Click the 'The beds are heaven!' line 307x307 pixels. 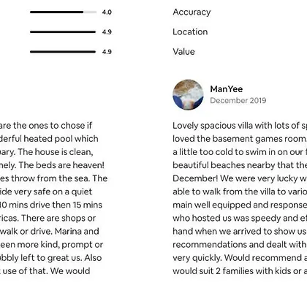(52, 165)
